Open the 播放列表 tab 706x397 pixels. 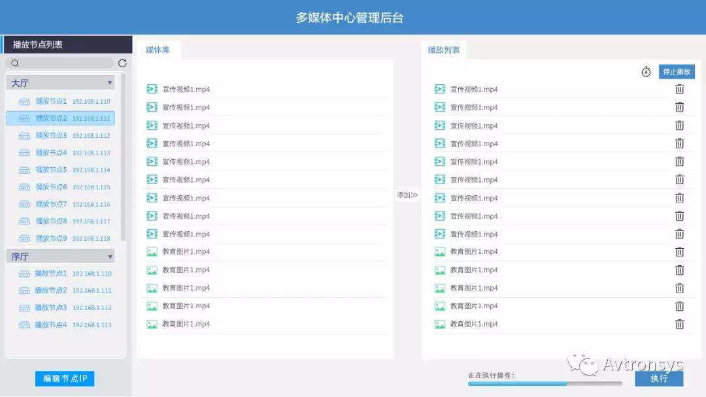point(443,50)
